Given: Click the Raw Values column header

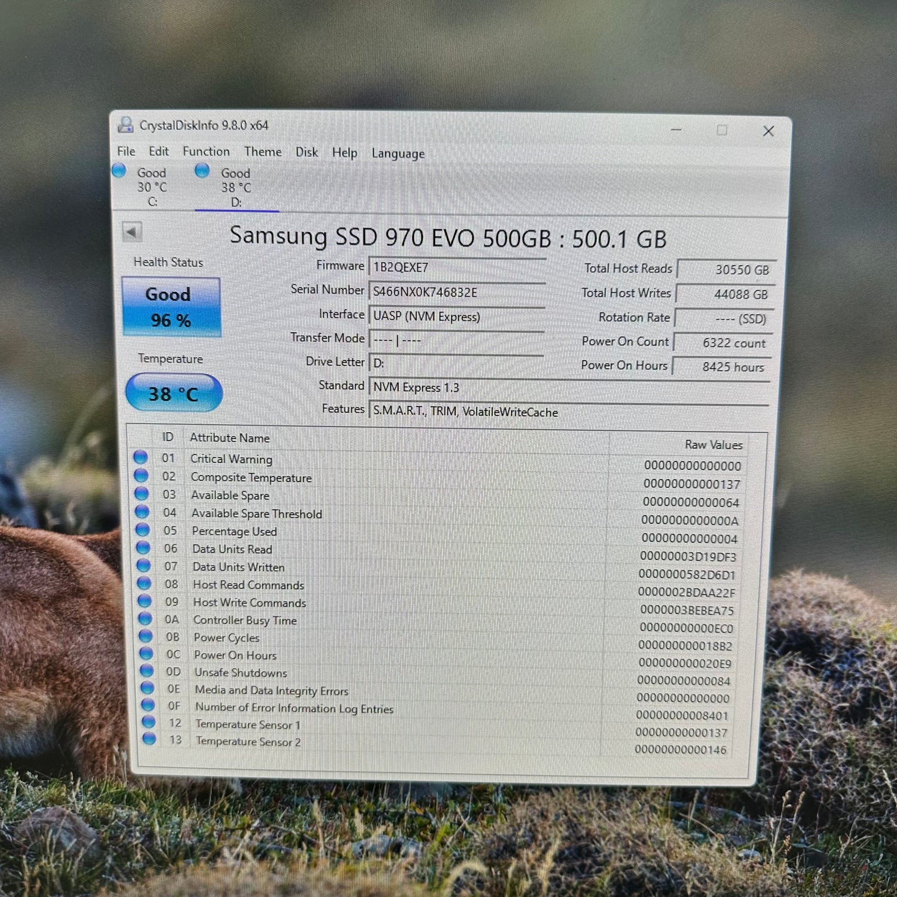Looking at the screenshot, I should [x=713, y=444].
